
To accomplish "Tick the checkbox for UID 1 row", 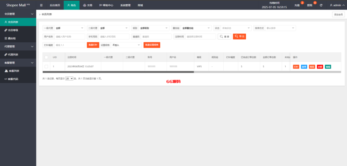I will point(46,66).
